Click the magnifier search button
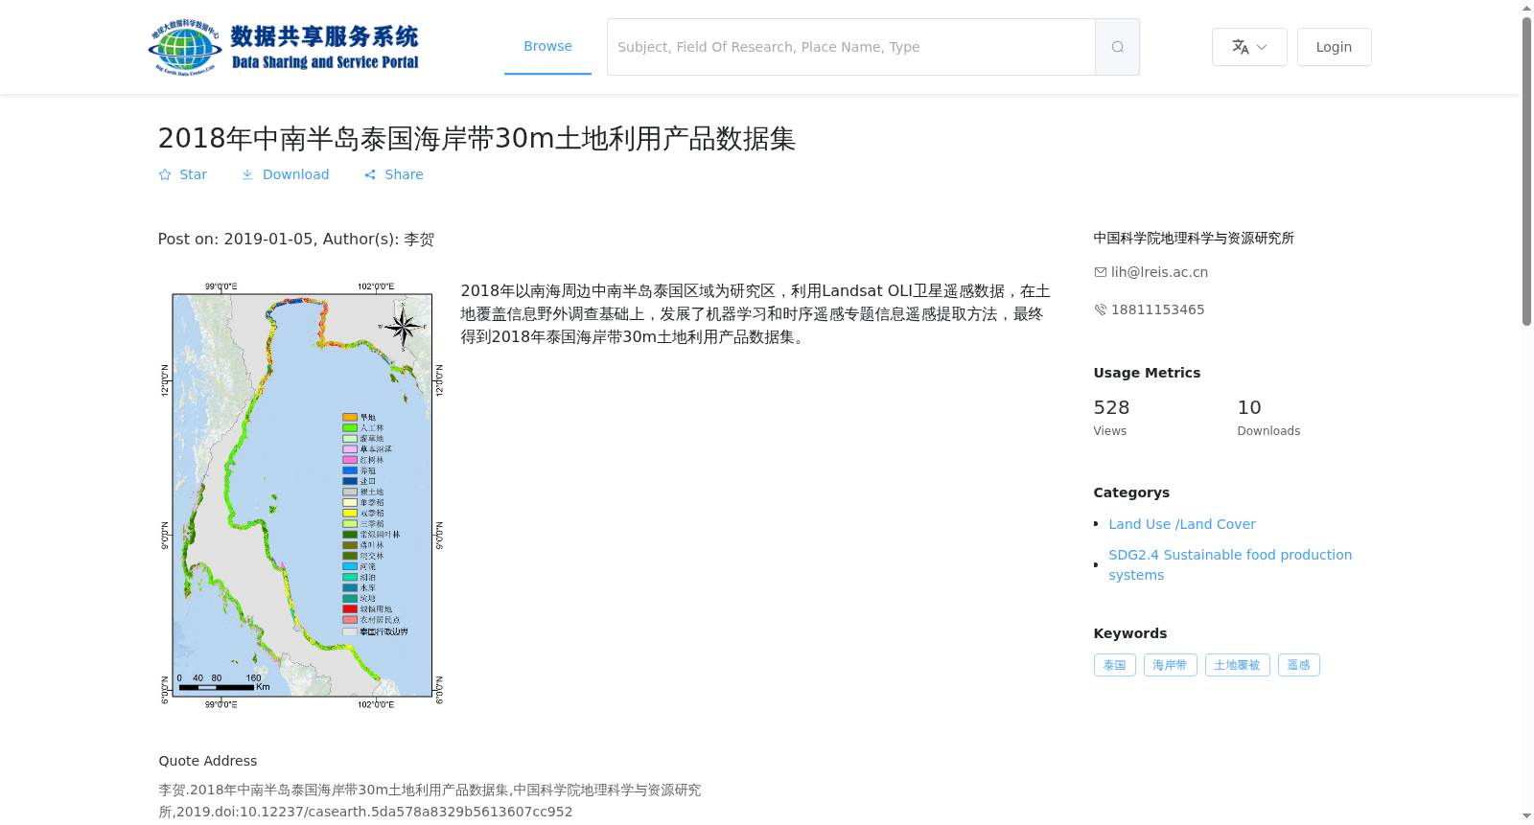The image size is (1534, 825). tap(1117, 47)
